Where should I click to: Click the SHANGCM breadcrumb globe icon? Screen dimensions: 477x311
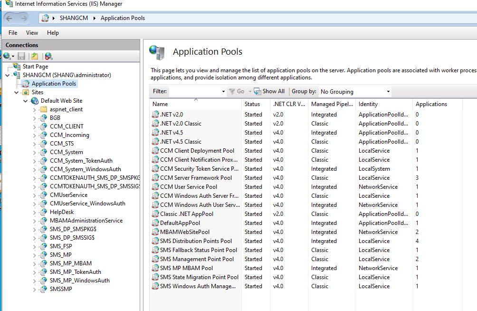pyautogui.click(x=47, y=18)
